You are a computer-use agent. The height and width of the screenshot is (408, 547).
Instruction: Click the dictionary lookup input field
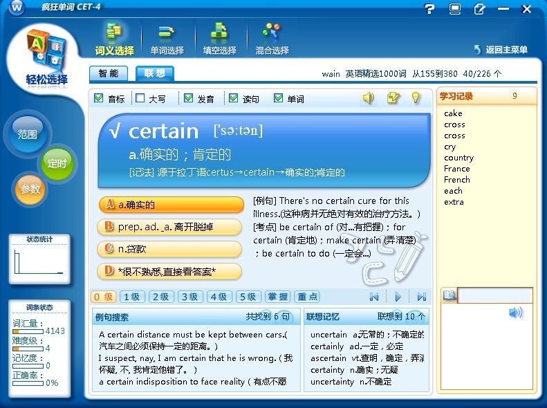tap(495, 296)
